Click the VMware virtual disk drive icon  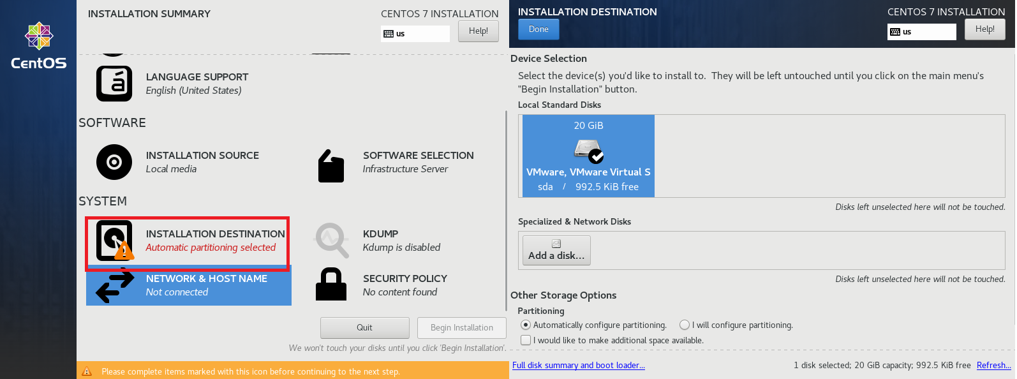coord(589,151)
